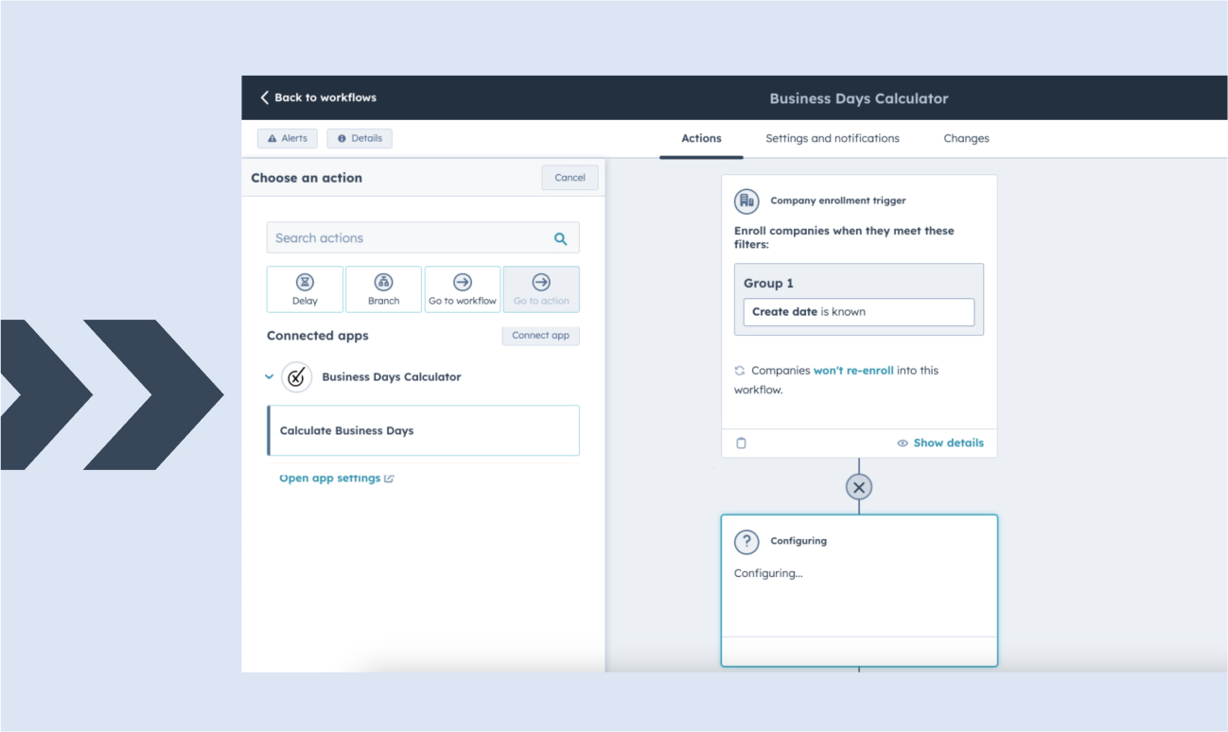
Task: Focus the Search actions input field
Action: (407, 238)
